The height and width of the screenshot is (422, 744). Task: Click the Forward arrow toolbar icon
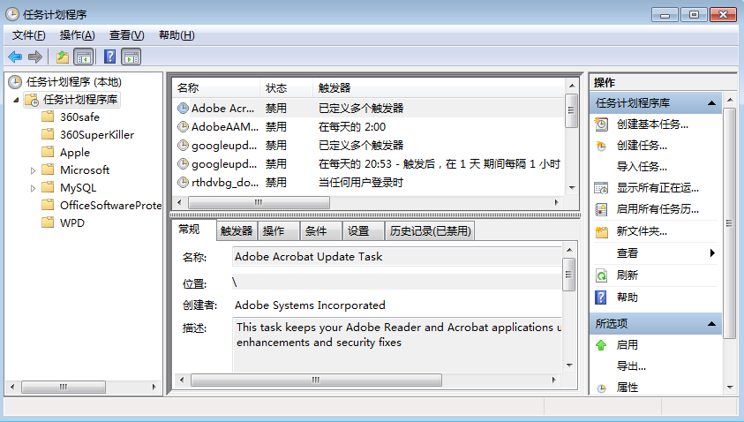click(35, 57)
